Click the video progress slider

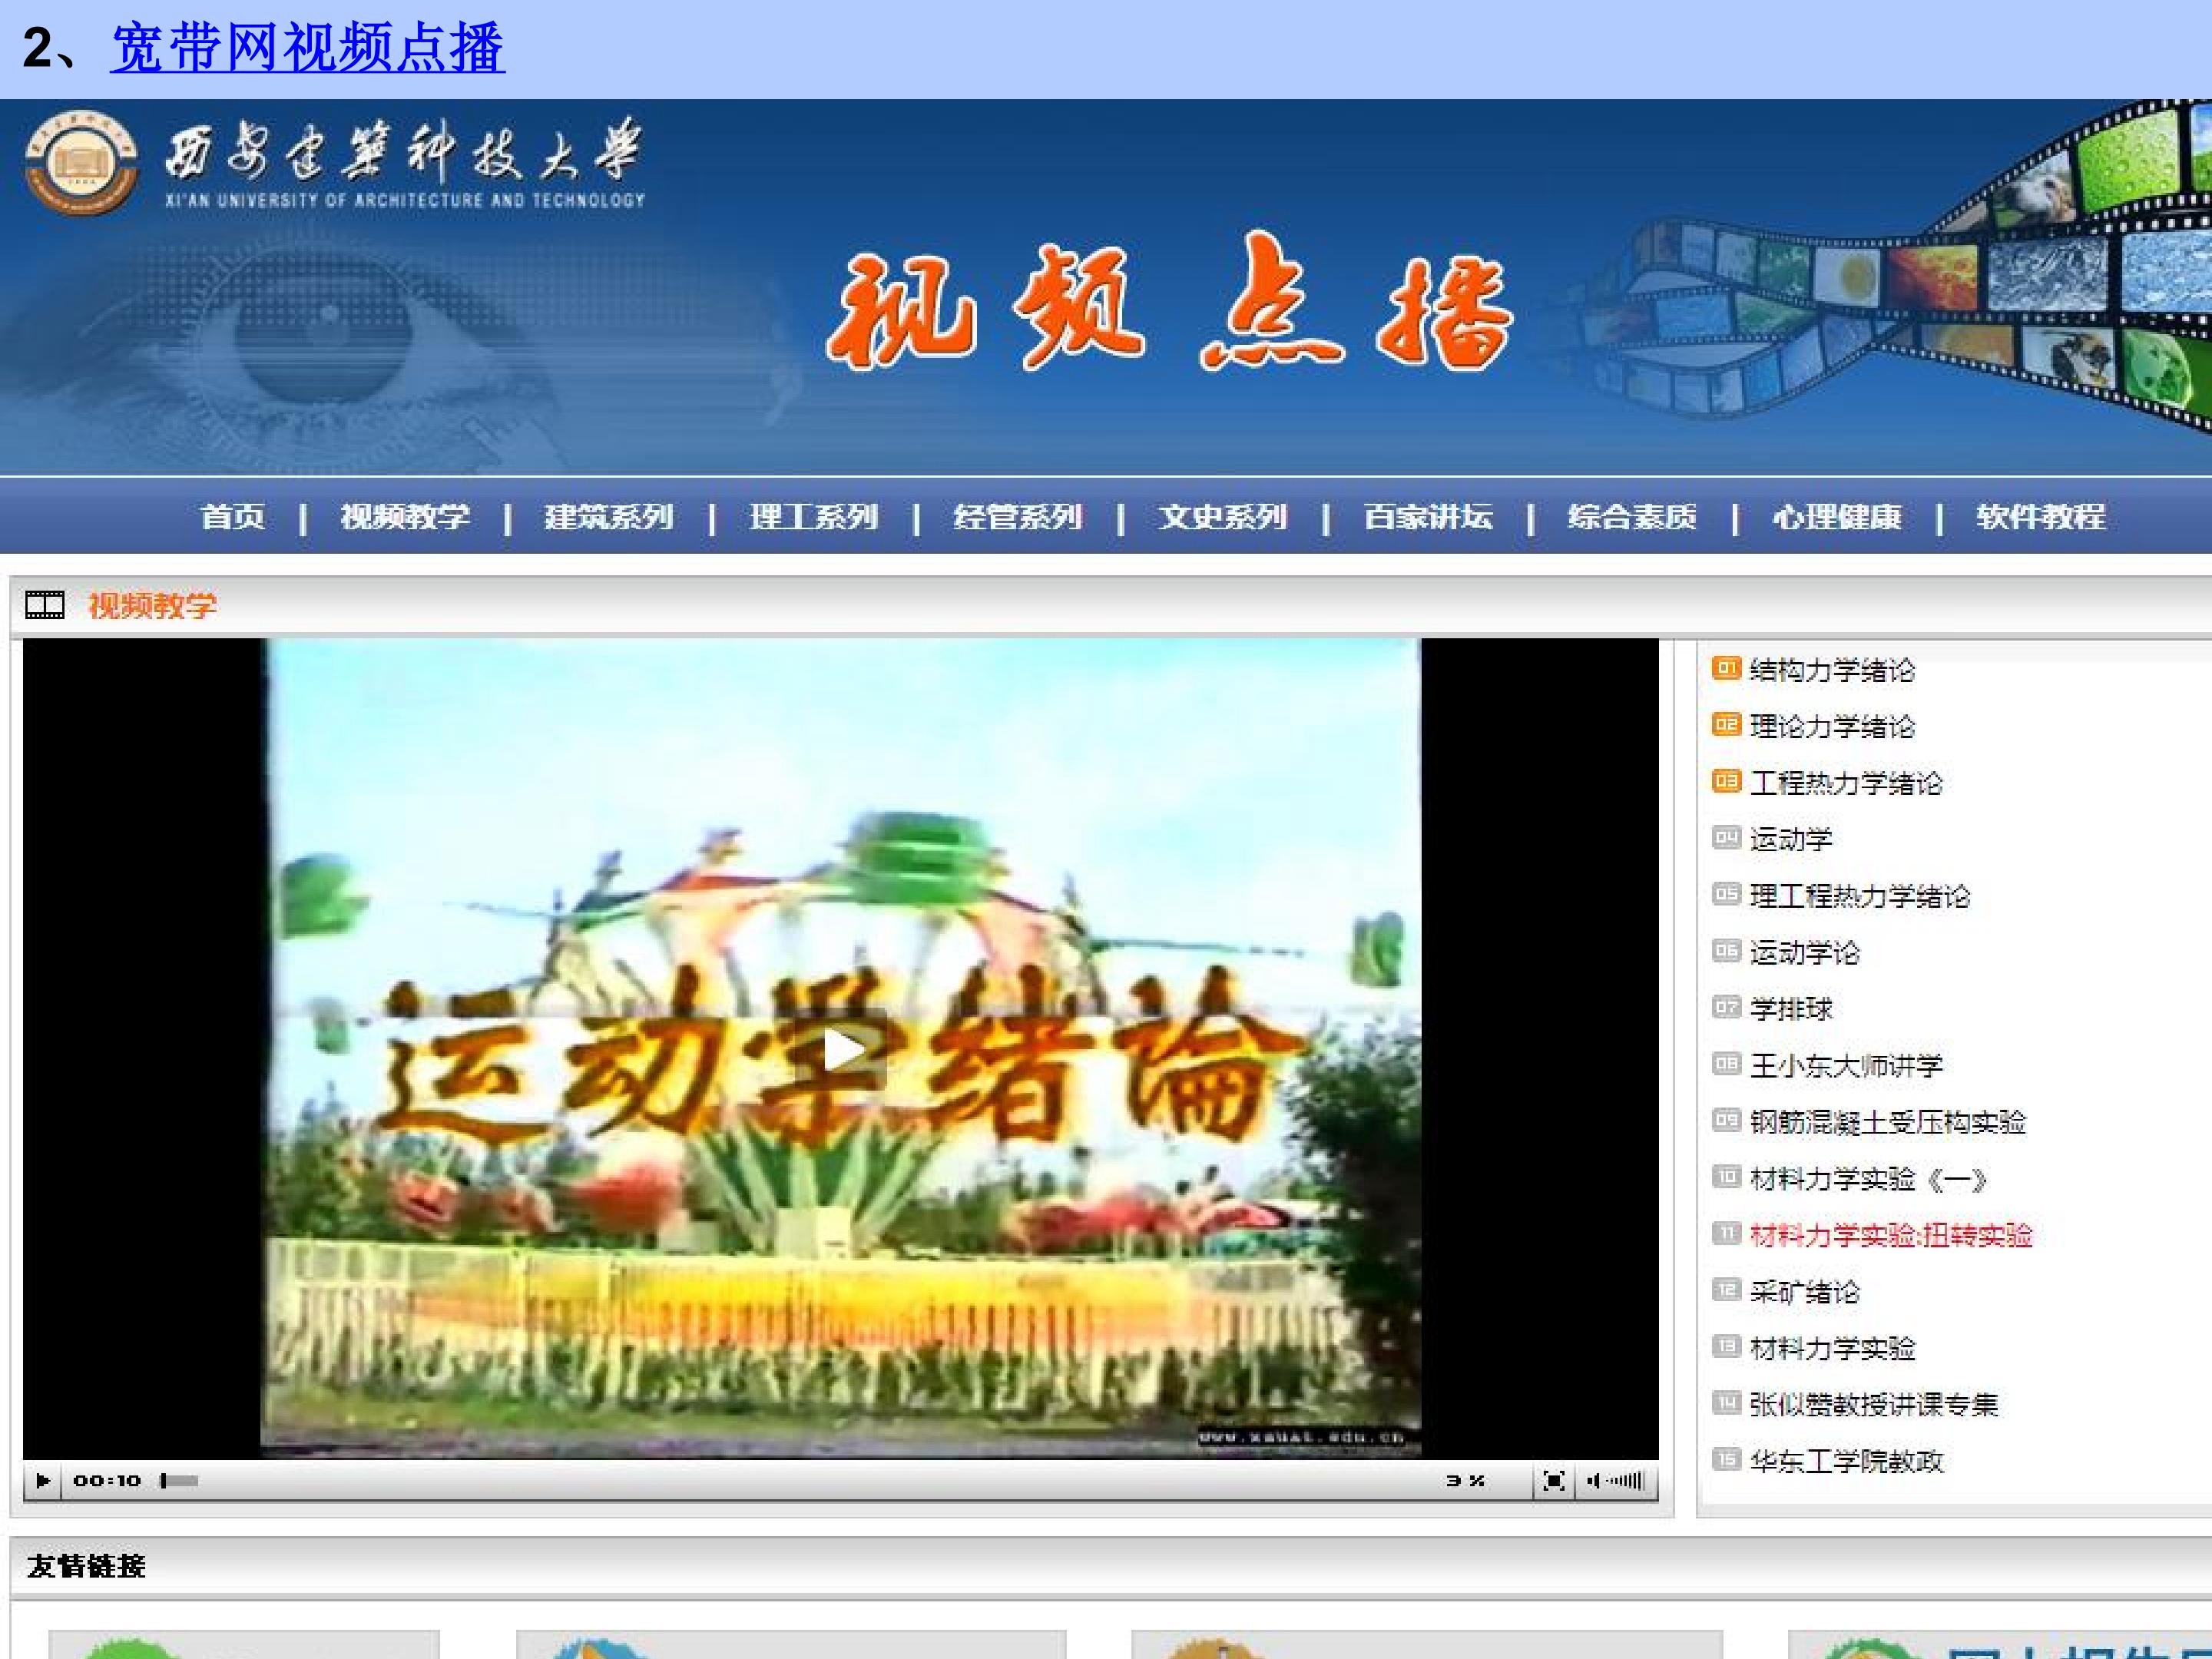tap(180, 1480)
